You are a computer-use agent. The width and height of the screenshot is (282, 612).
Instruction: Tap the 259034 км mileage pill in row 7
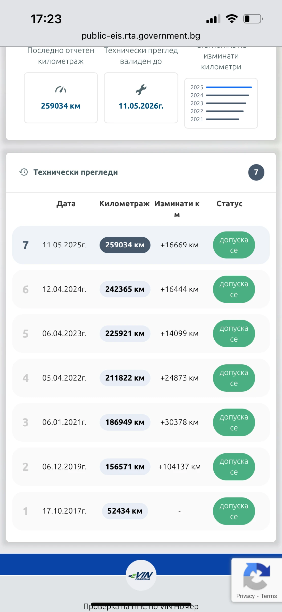(x=125, y=245)
